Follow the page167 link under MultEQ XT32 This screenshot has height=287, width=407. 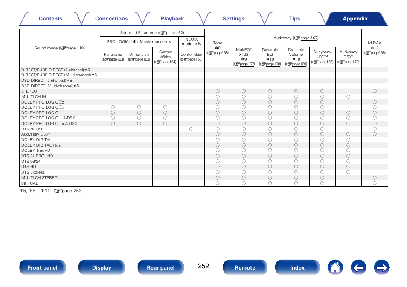(x=247, y=64)
